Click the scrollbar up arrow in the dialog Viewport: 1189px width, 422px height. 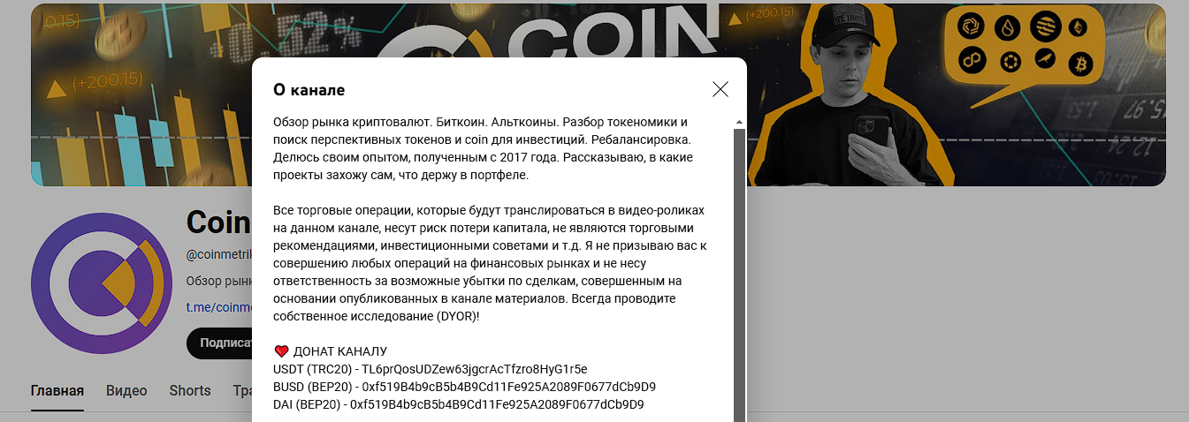(x=739, y=122)
